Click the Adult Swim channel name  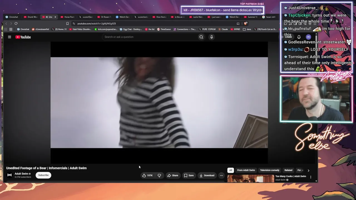point(21,174)
